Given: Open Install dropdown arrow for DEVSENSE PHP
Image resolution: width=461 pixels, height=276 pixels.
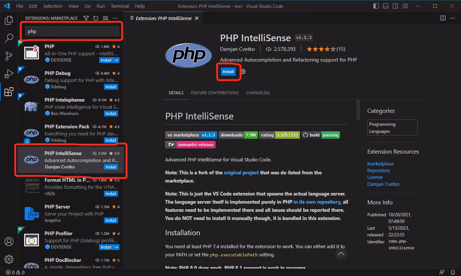Looking at the screenshot, I should tap(117, 60).
